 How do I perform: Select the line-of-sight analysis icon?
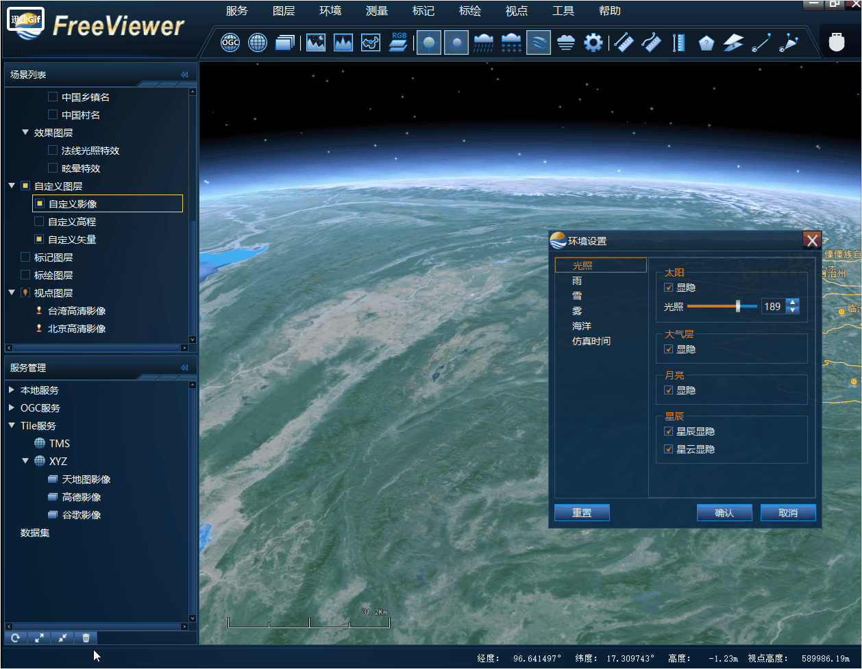[x=761, y=43]
